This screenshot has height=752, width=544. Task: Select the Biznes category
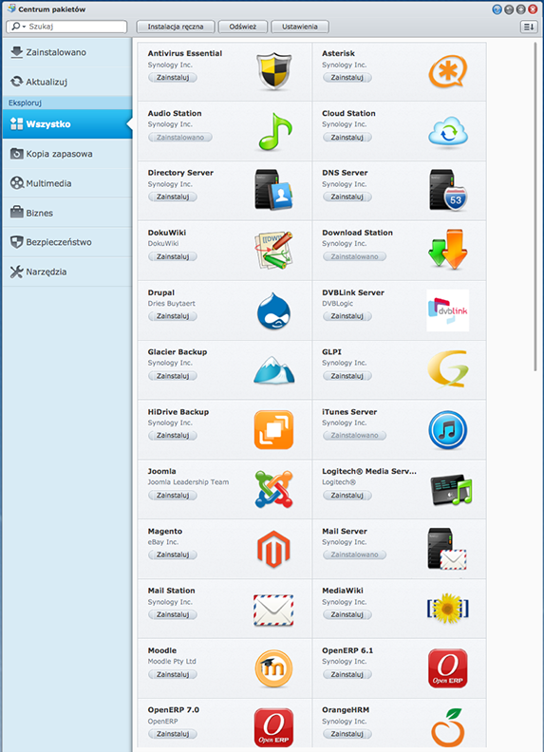tap(67, 213)
